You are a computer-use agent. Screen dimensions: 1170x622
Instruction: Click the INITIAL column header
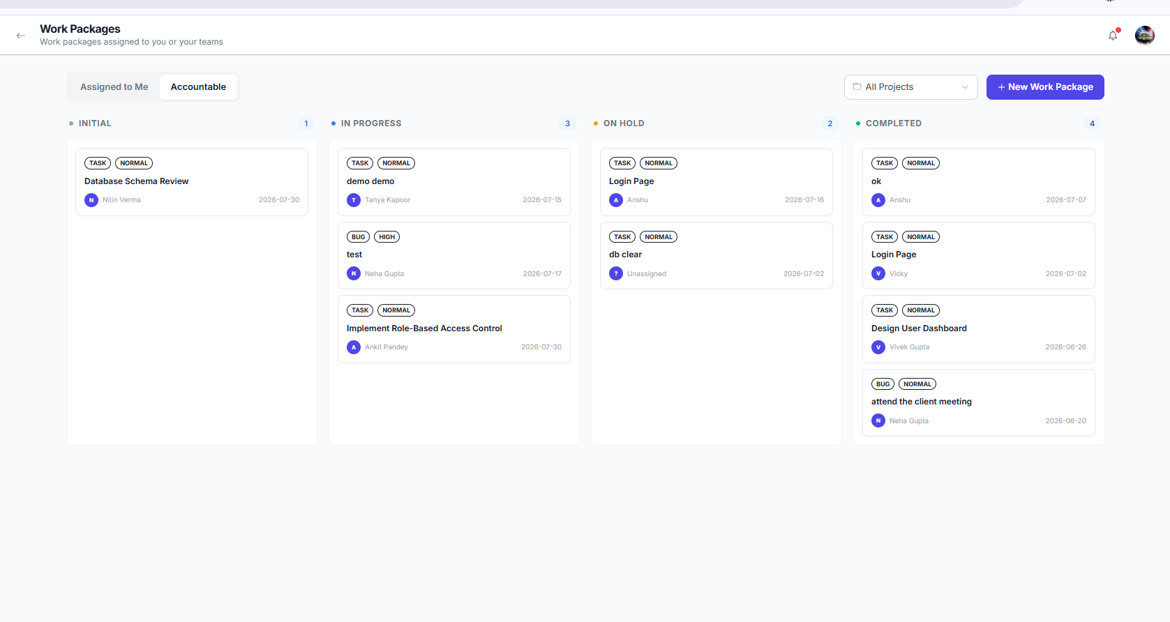coord(95,123)
